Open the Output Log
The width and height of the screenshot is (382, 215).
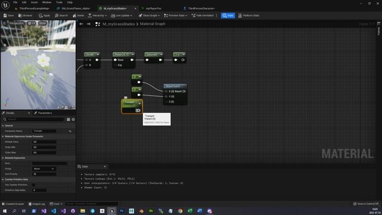point(37,204)
